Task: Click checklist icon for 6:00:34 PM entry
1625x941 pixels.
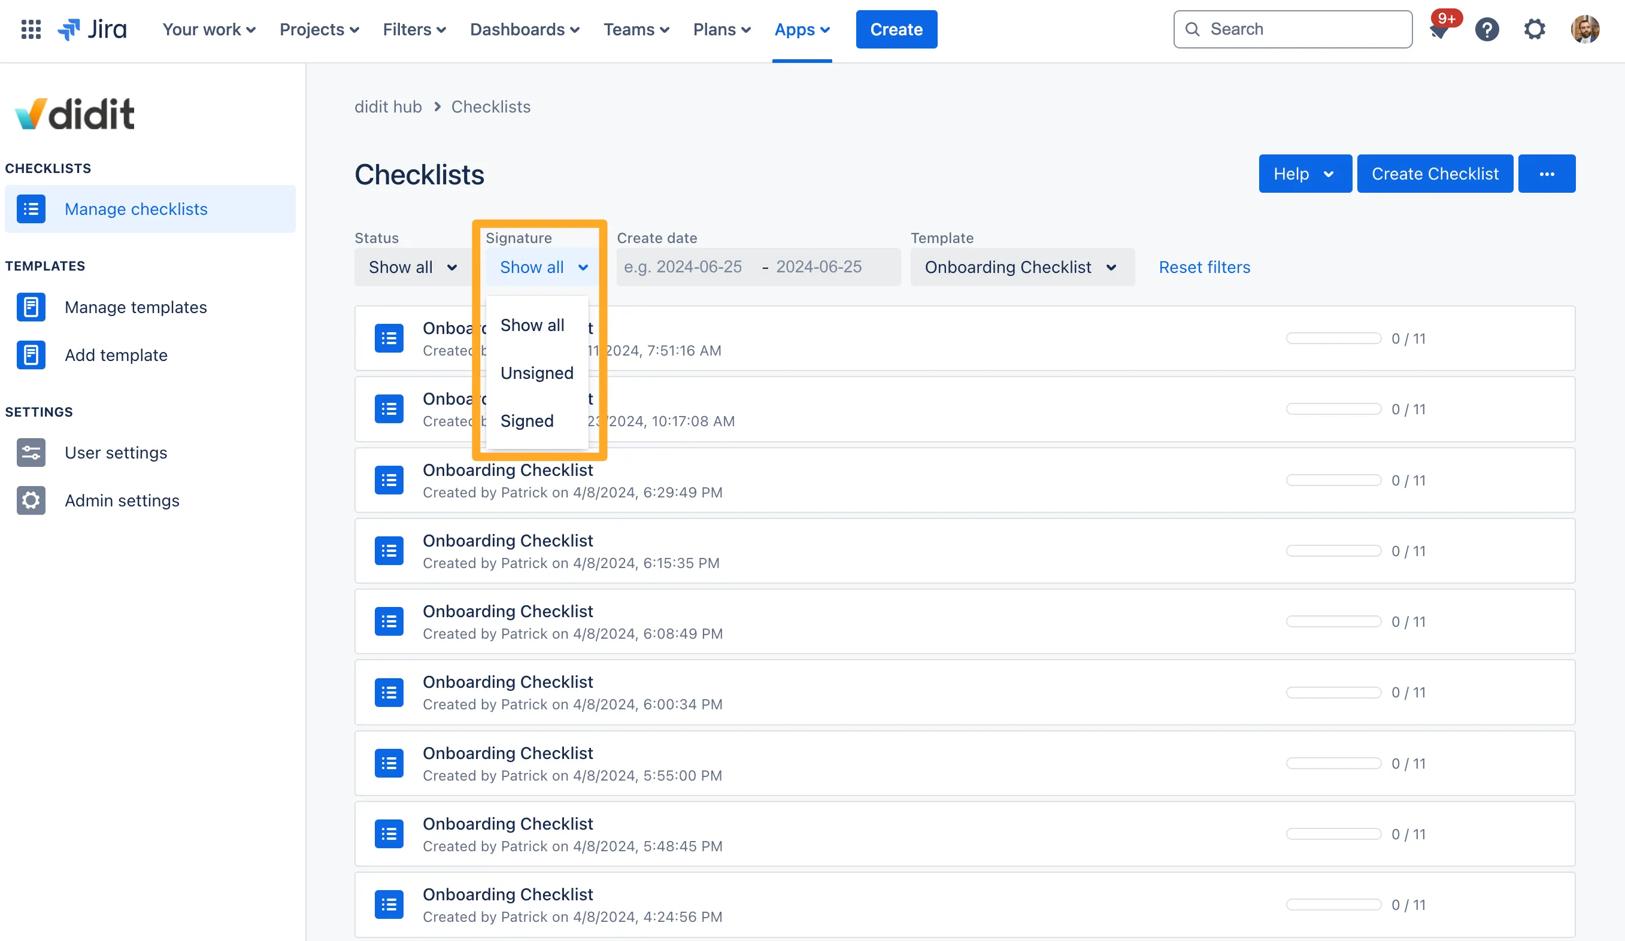Action: click(x=389, y=692)
